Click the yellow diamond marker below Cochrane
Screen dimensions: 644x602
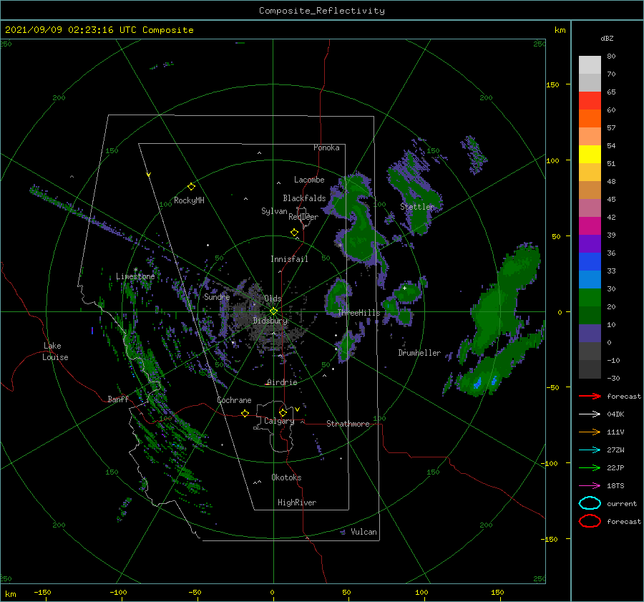(x=245, y=413)
